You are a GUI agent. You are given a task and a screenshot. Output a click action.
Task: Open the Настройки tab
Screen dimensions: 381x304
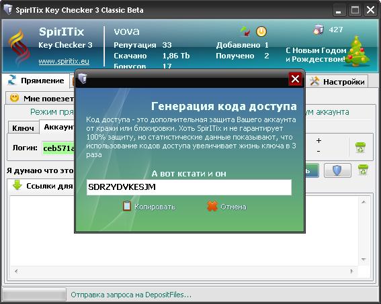click(x=337, y=81)
